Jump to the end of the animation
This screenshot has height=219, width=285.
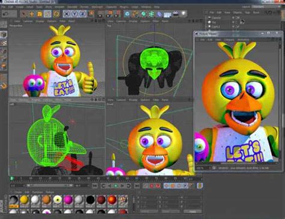[x=136, y=186]
